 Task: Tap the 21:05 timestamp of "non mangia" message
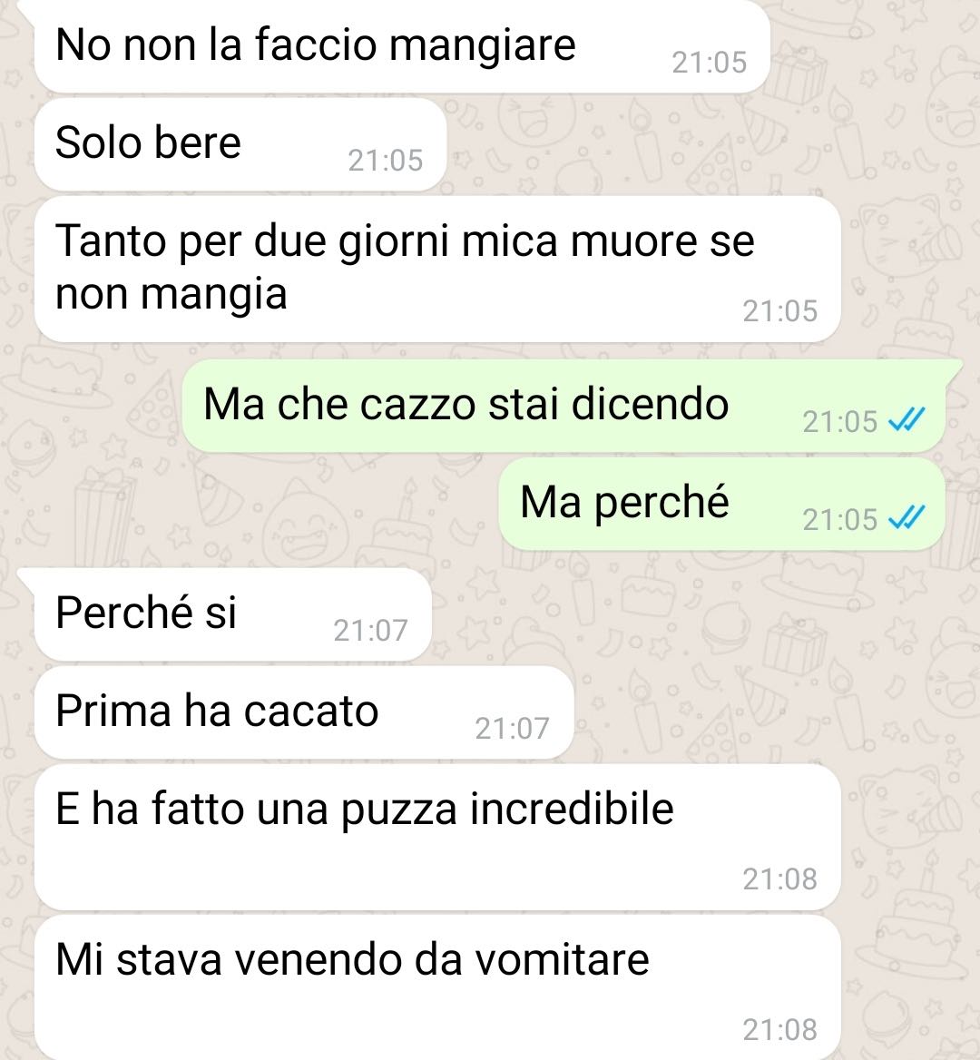pyautogui.click(x=780, y=311)
